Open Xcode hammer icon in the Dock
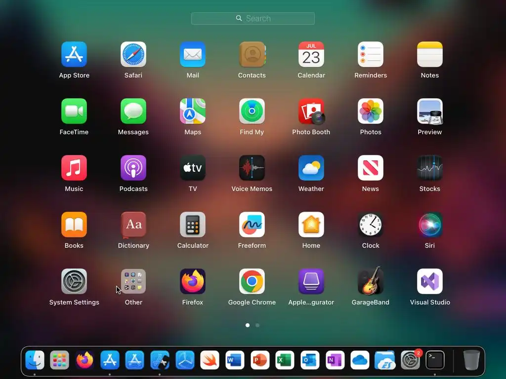506x379 pixels. (160, 360)
